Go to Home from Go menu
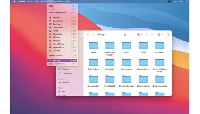 click(x=62, y=31)
